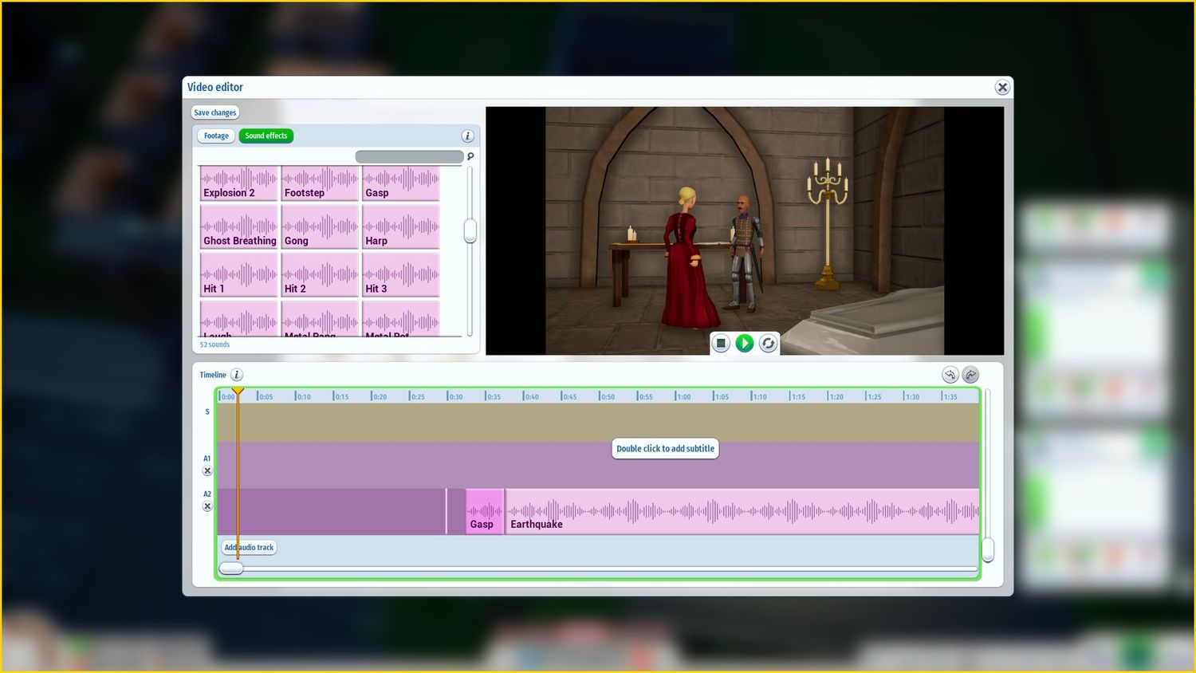Remove audio track A2 with X icon
This screenshot has height=673, width=1196.
[207, 506]
